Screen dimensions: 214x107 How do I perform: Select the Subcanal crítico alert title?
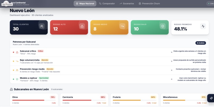28,51
